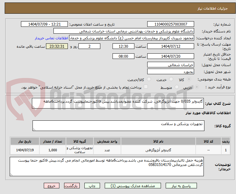
Task: Select the جزیی purchase type radio
Action: [x=197, y=87]
